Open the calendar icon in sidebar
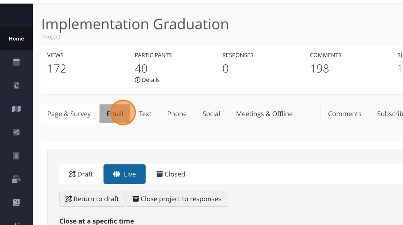The height and width of the screenshot is (225, 403). coord(16,62)
